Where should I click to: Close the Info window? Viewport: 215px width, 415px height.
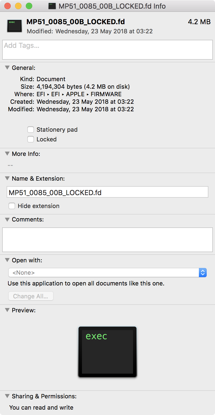coord(8,6)
